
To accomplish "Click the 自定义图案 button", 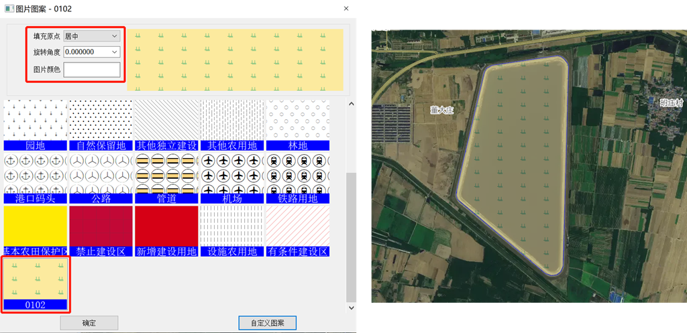I will pos(268,323).
